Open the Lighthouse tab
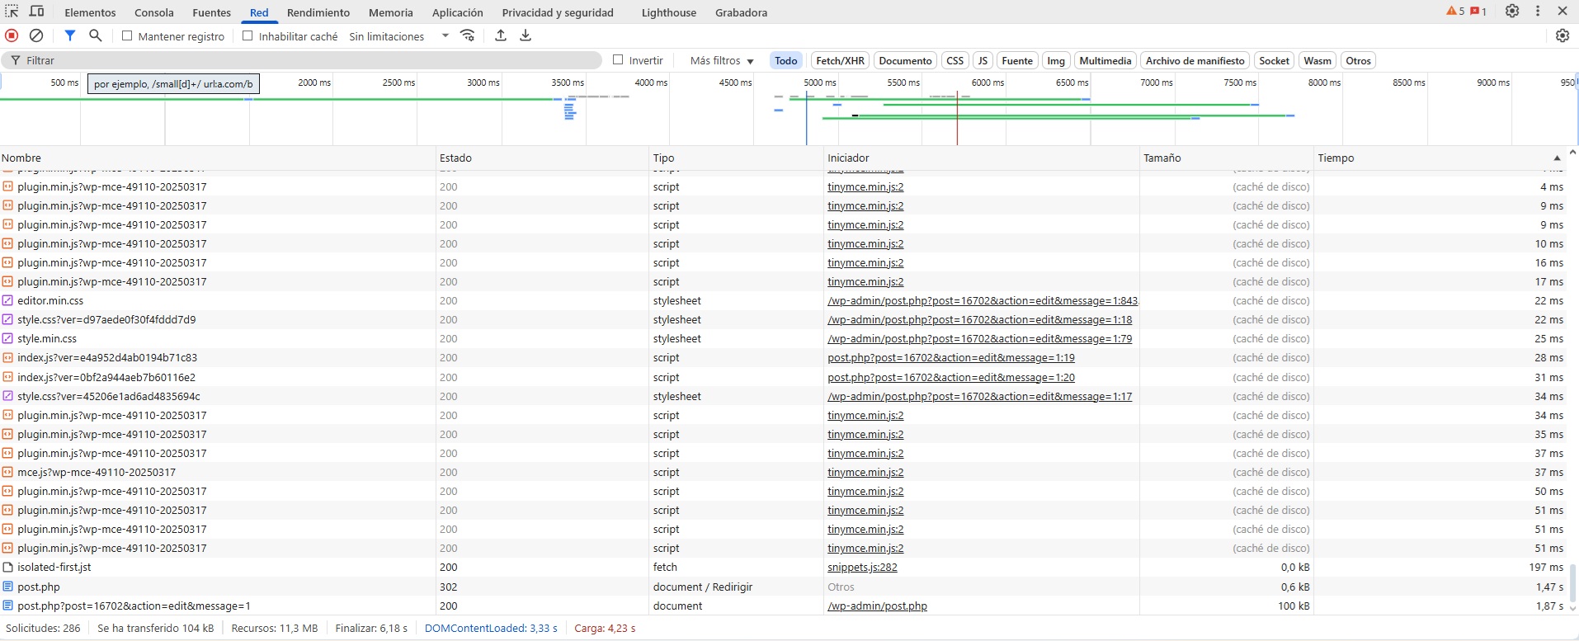This screenshot has width=1579, height=641. click(x=668, y=12)
